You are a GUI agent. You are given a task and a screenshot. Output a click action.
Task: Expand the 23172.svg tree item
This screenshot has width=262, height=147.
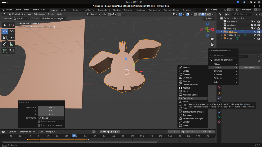coord(221,32)
